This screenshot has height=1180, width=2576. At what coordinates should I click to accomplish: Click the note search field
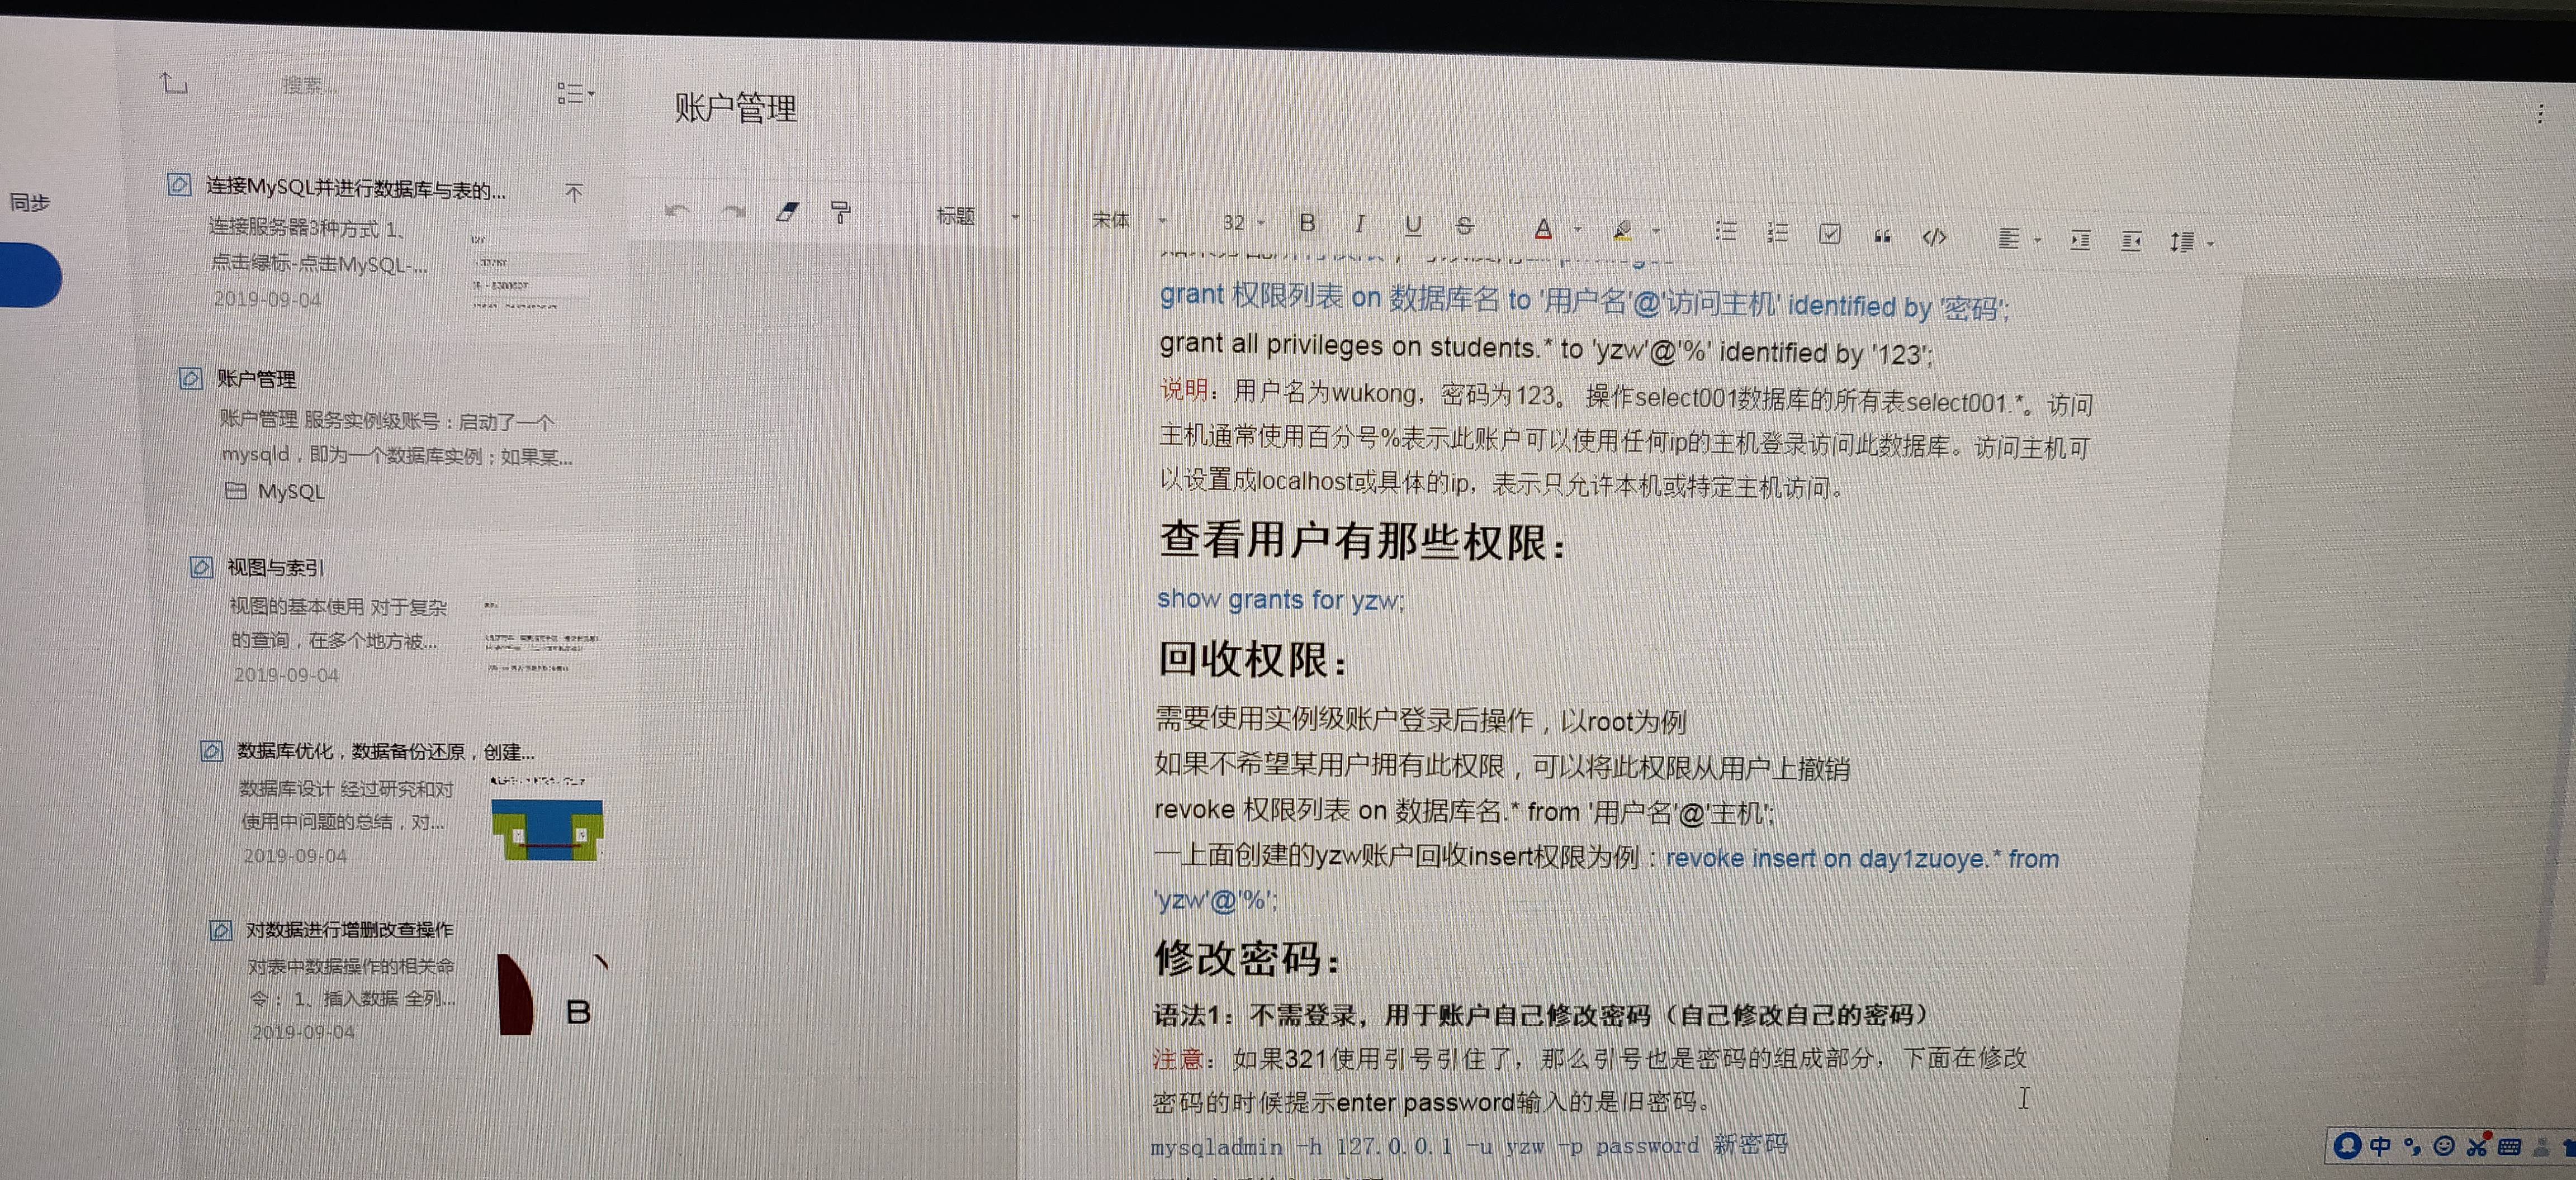tap(310, 86)
